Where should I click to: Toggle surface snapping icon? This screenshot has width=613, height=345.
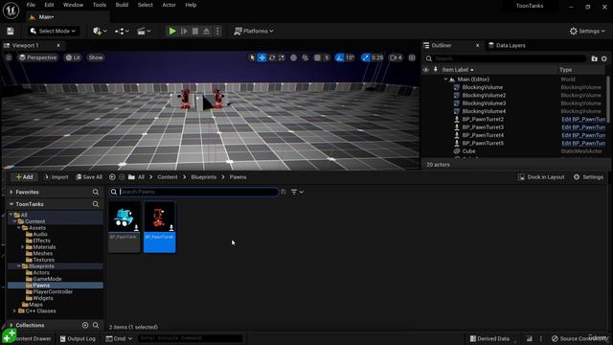click(306, 57)
